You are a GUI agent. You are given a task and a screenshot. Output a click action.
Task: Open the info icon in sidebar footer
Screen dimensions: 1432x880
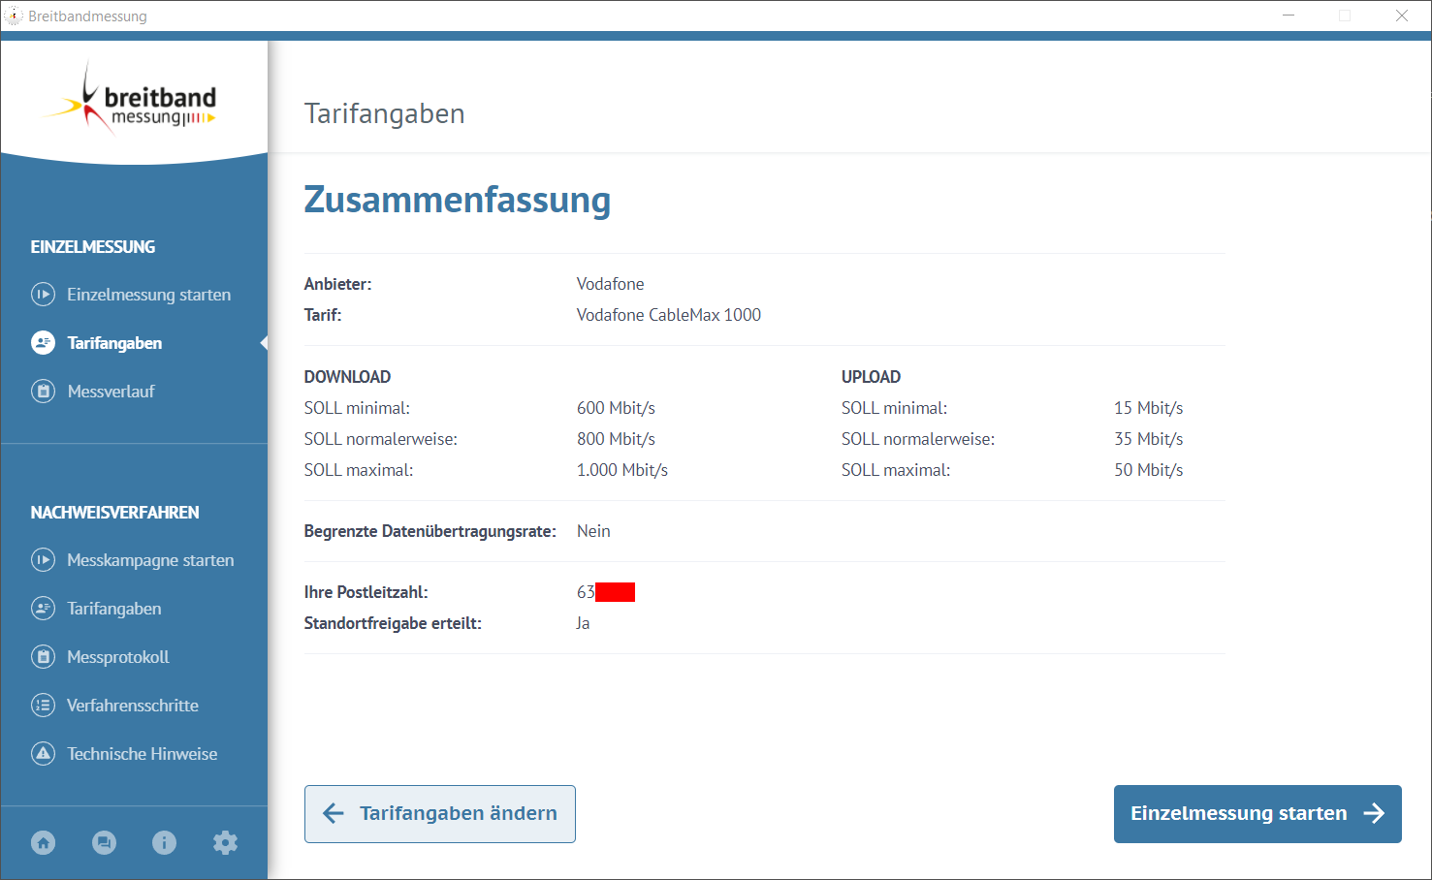point(165,842)
